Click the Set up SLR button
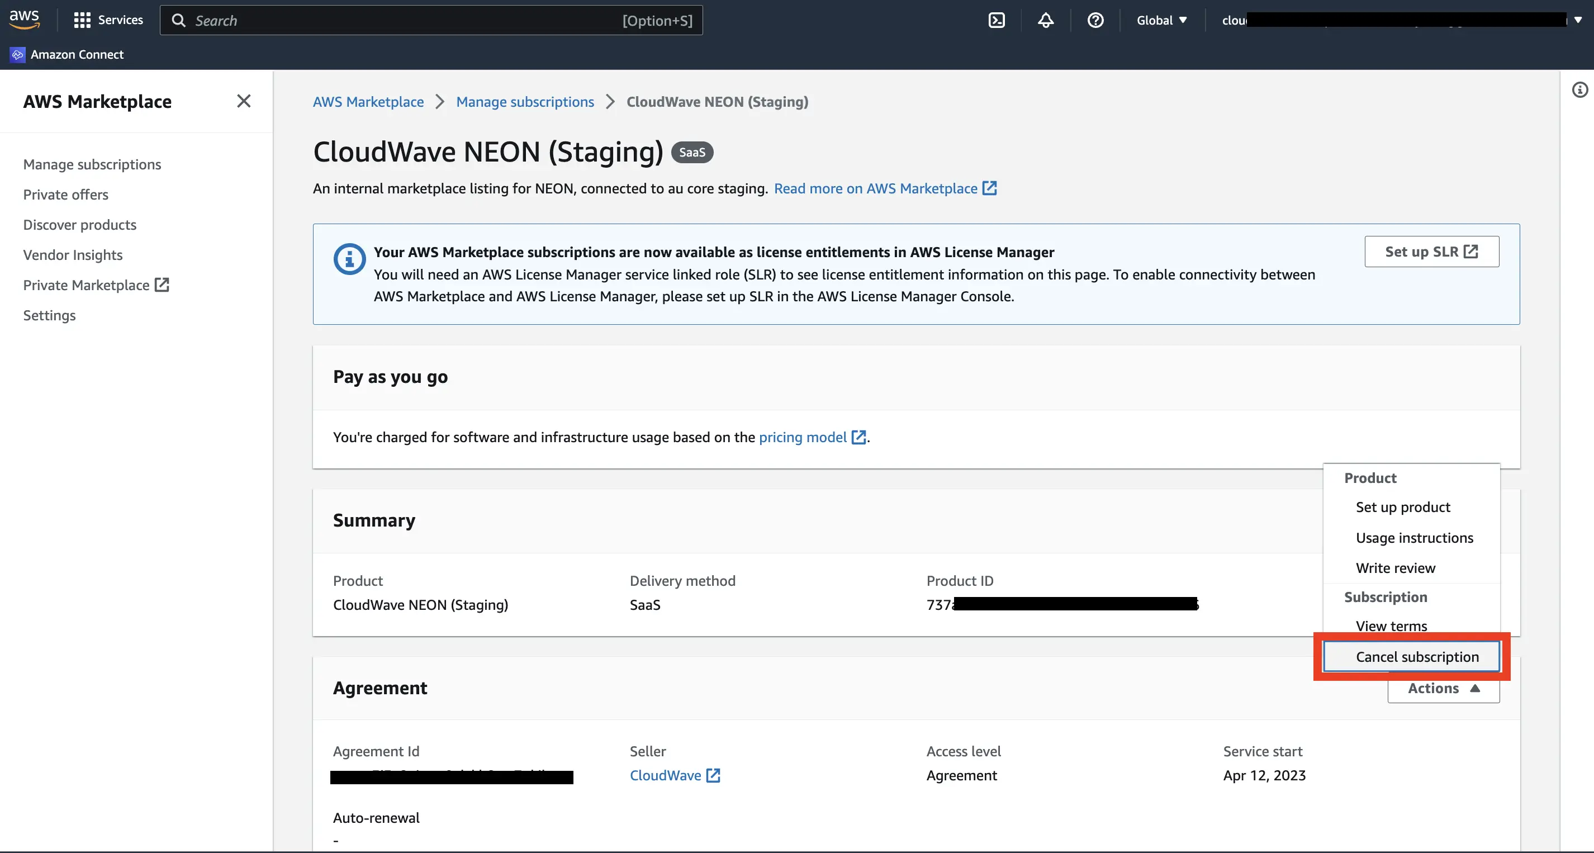 (x=1431, y=252)
